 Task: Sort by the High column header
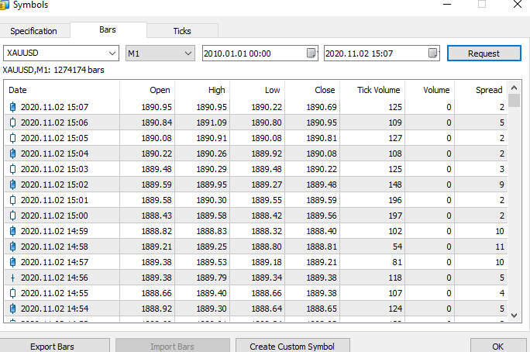tap(202, 90)
